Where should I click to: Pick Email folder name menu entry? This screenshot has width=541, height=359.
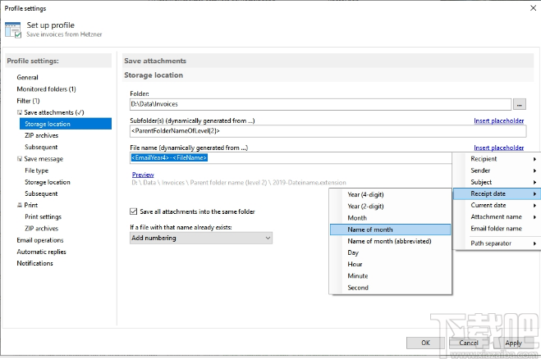point(497,229)
